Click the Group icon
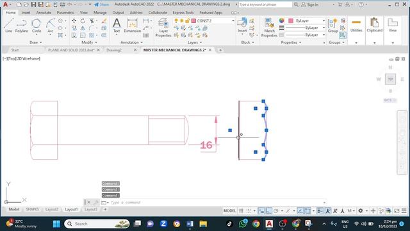The height and width of the screenshot is (231, 410). [x=332, y=26]
